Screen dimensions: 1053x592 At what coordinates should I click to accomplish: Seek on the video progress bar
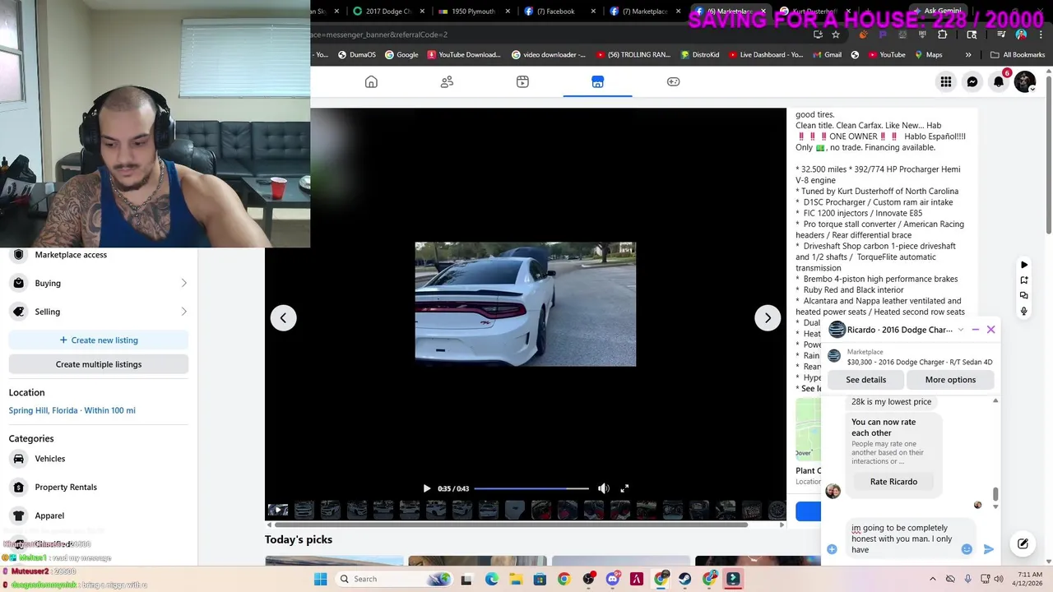coord(531,488)
